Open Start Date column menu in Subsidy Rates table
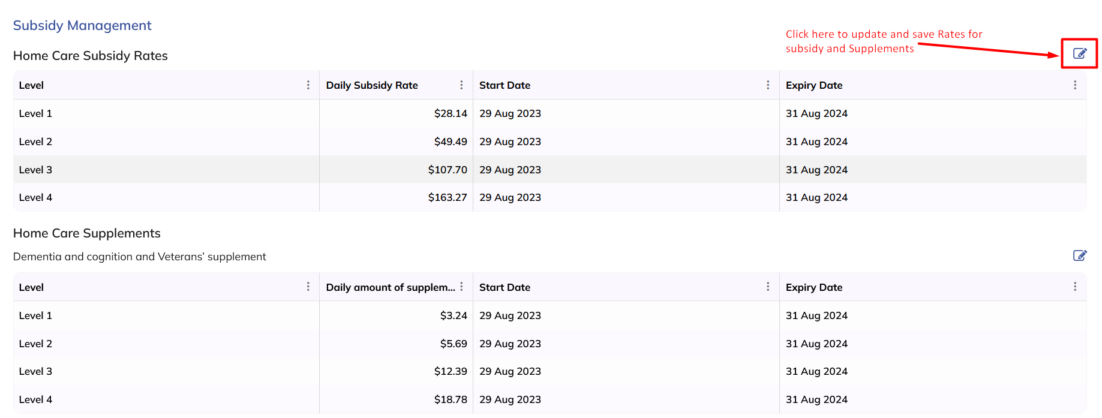Screen dimensions: 1102x418 (768, 85)
